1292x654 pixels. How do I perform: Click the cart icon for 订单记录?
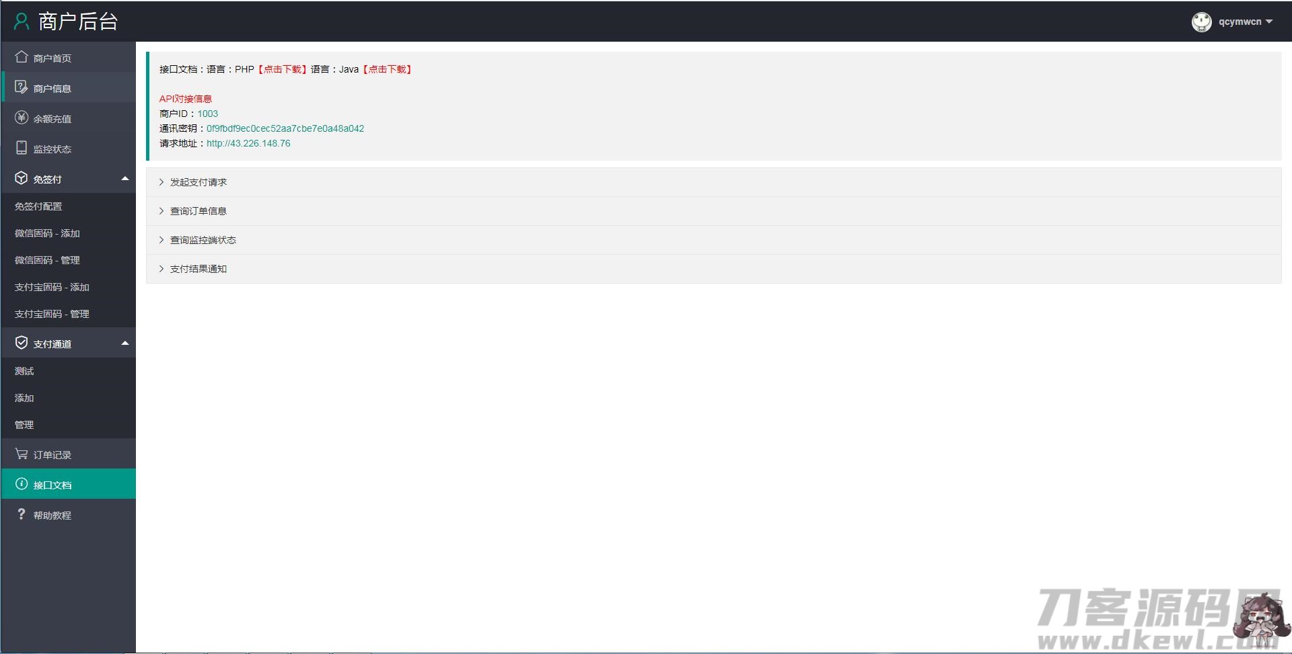tap(22, 454)
